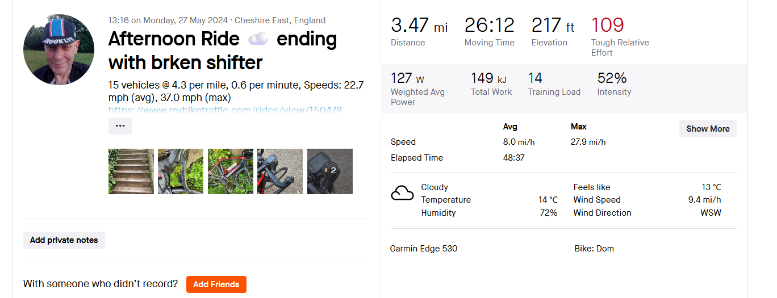777x298 pixels.
Task: Click Add private notes button
Action: (x=64, y=240)
